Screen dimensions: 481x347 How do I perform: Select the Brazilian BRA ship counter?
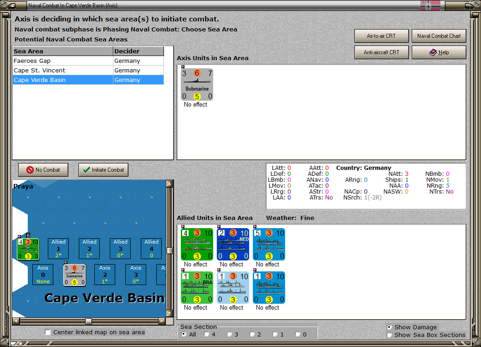(196, 287)
